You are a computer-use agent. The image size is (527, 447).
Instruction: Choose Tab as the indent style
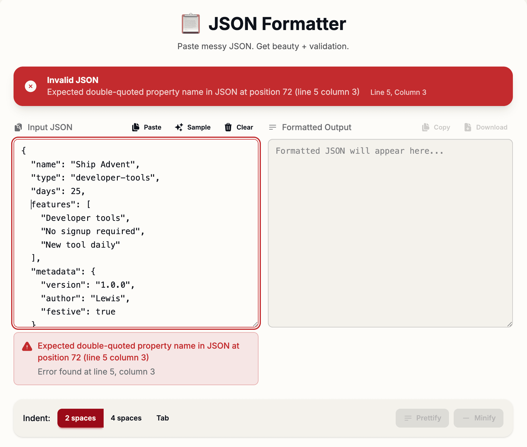click(x=162, y=418)
